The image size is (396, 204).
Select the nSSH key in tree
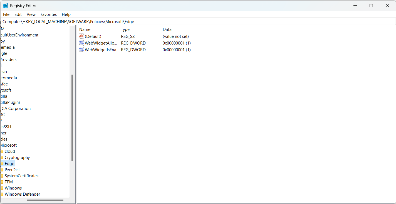point(6,127)
